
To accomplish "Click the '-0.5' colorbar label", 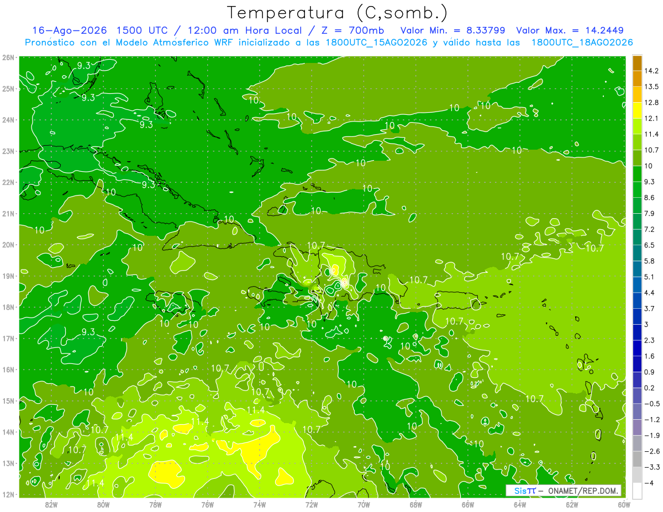I will 651,404.
